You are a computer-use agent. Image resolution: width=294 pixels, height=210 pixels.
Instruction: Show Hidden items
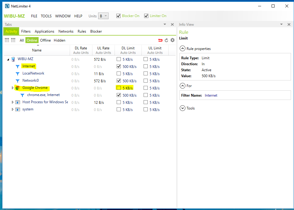pos(60,40)
